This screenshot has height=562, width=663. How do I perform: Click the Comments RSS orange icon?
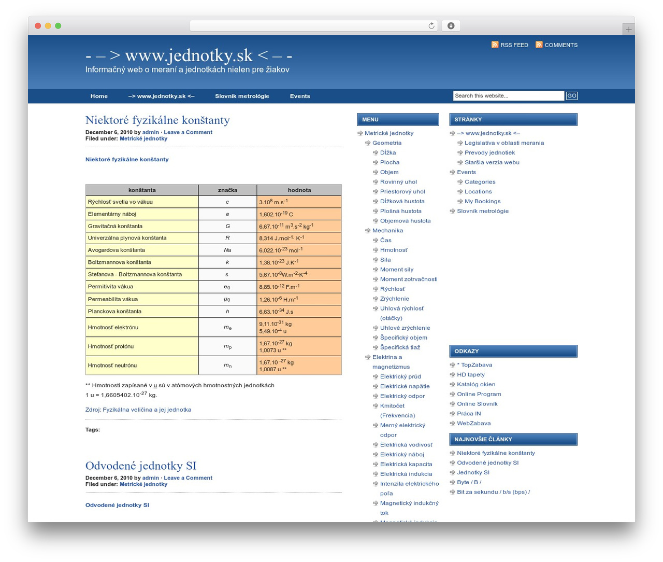pyautogui.click(x=539, y=45)
